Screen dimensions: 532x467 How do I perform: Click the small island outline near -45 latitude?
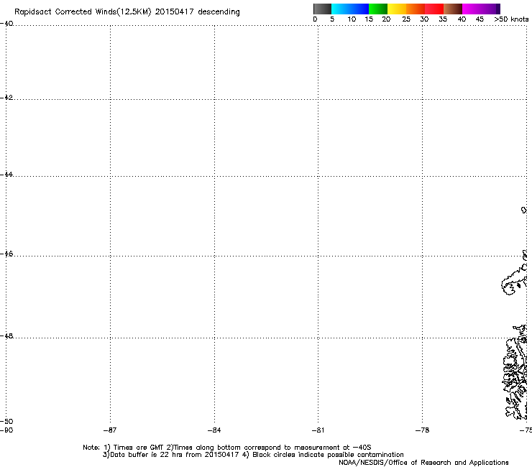pyautogui.click(x=524, y=211)
